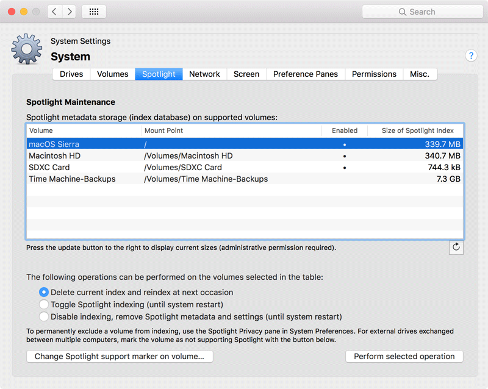Minimize the window with yellow button
The width and height of the screenshot is (488, 389).
click(x=24, y=12)
